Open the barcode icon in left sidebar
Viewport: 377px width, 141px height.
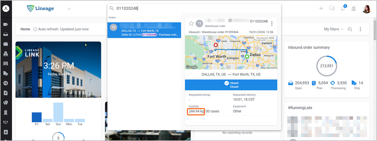click(6, 63)
